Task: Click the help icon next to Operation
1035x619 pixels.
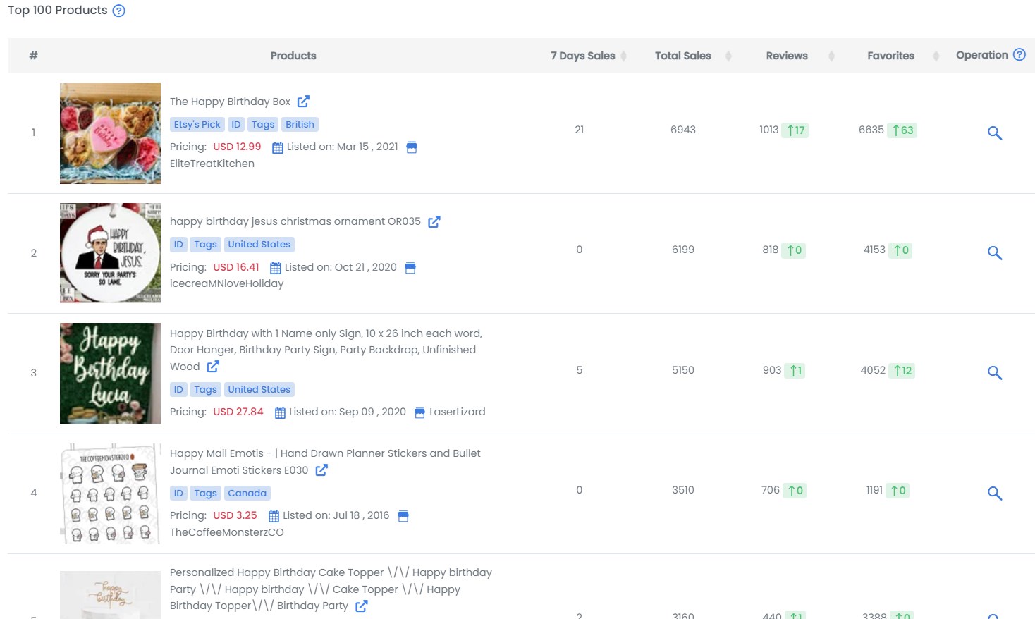Action: point(1019,55)
